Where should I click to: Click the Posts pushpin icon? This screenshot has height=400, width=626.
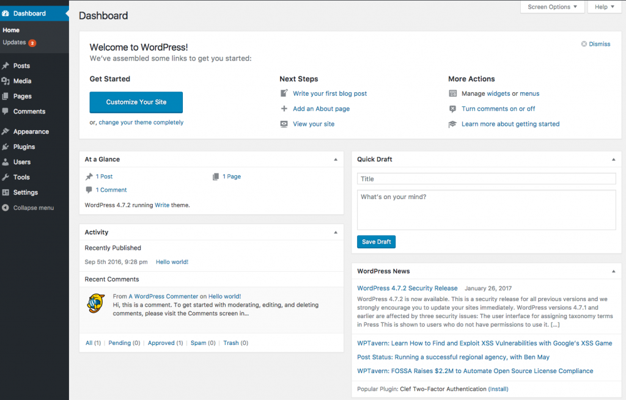pyautogui.click(x=6, y=66)
